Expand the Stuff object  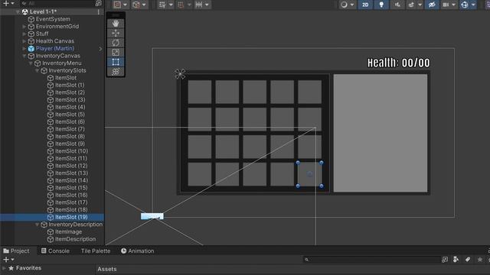click(x=24, y=34)
